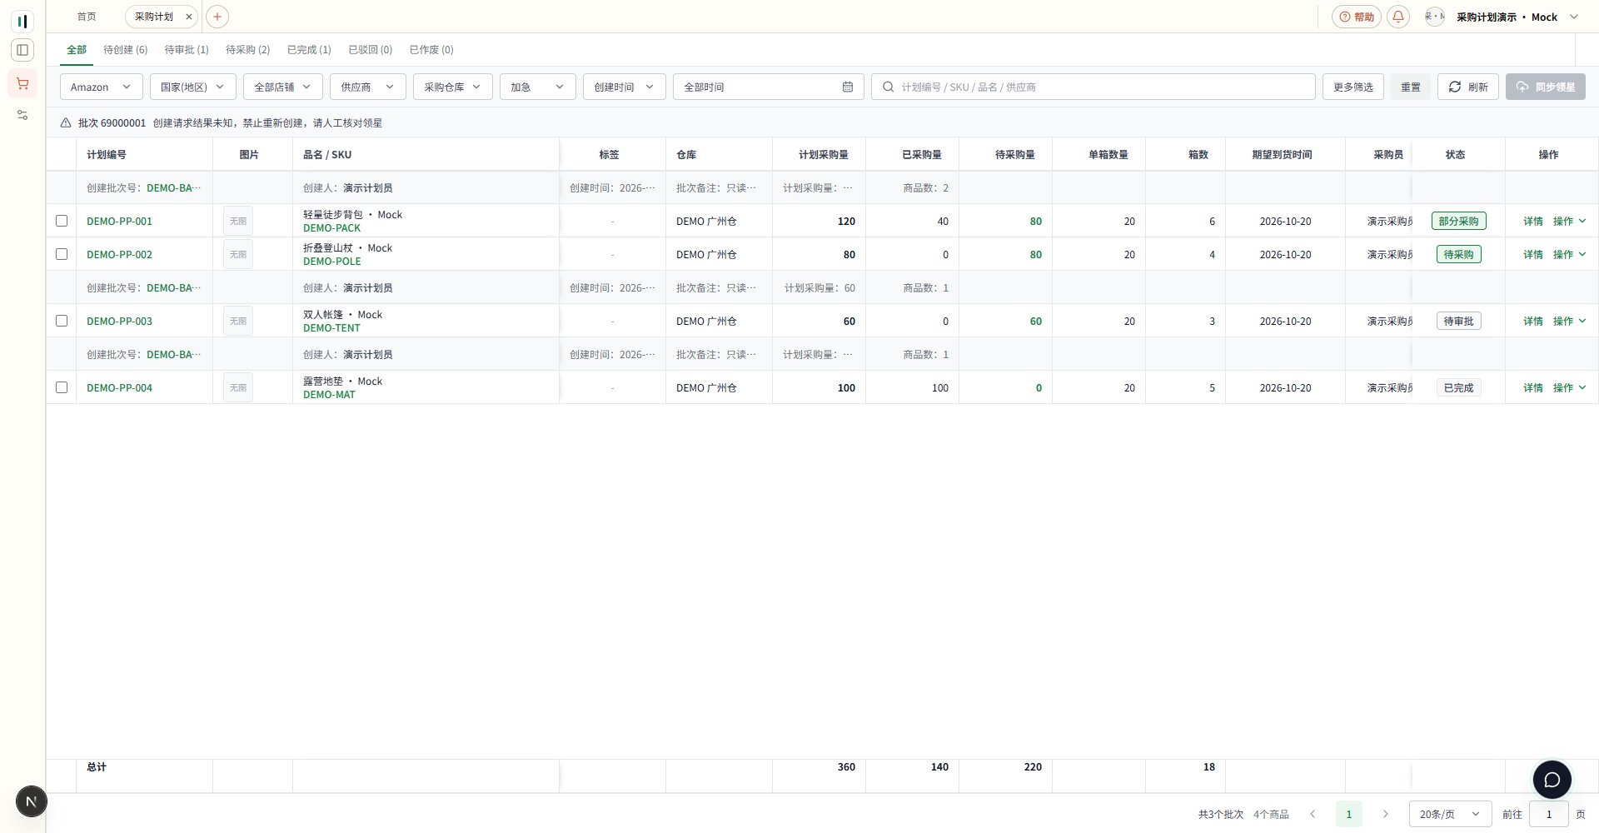
Task: Expand the 国家(地区) filter dropdown
Action: click(193, 87)
